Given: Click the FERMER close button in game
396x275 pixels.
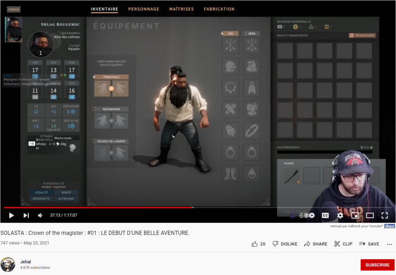Looking at the screenshot, I should pos(13,9).
